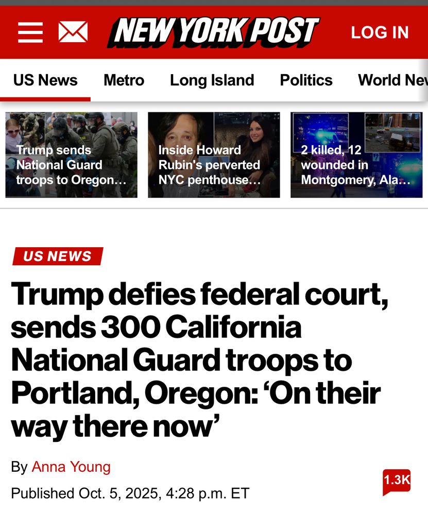Click the headline text on Howard Rubin card
Viewport: 428px width, 515px height.
[x=210, y=165]
